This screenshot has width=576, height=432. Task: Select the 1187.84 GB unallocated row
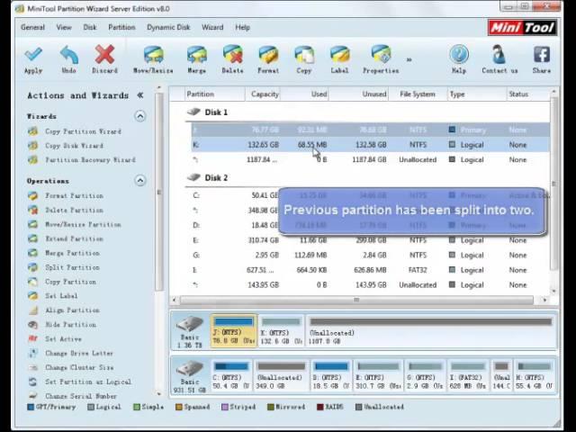370,160
